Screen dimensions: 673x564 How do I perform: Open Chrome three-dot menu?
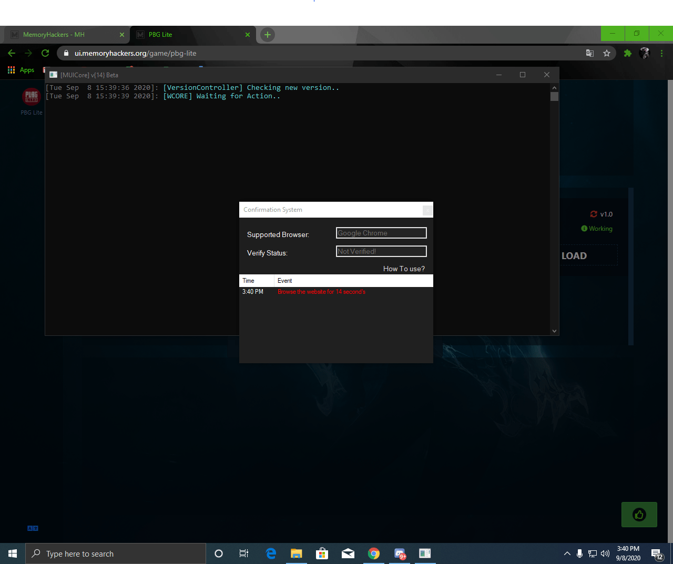pos(662,53)
